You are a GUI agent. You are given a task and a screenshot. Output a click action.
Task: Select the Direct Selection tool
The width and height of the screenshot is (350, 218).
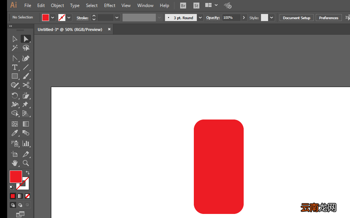coord(26,39)
